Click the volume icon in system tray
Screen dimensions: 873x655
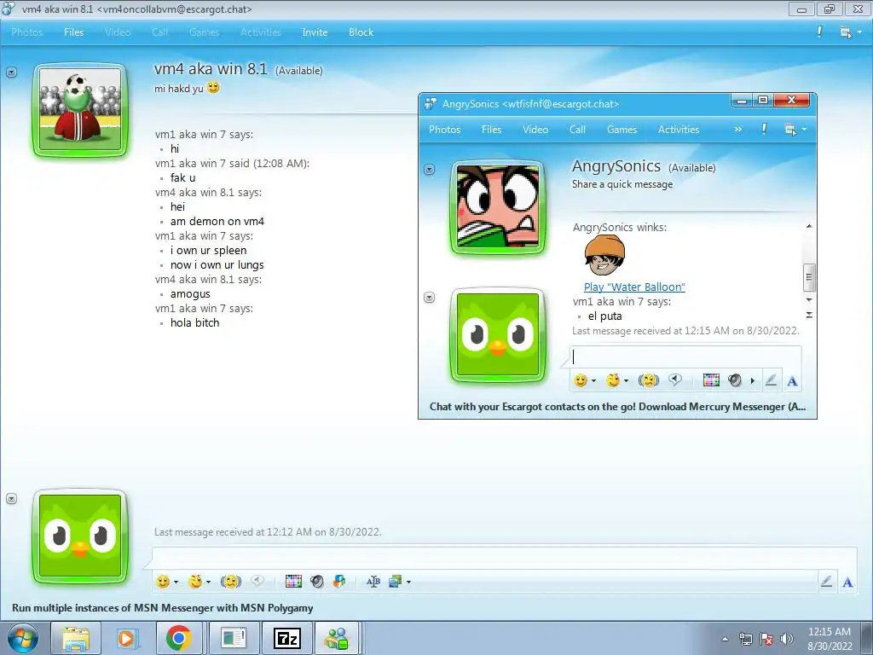tap(787, 638)
